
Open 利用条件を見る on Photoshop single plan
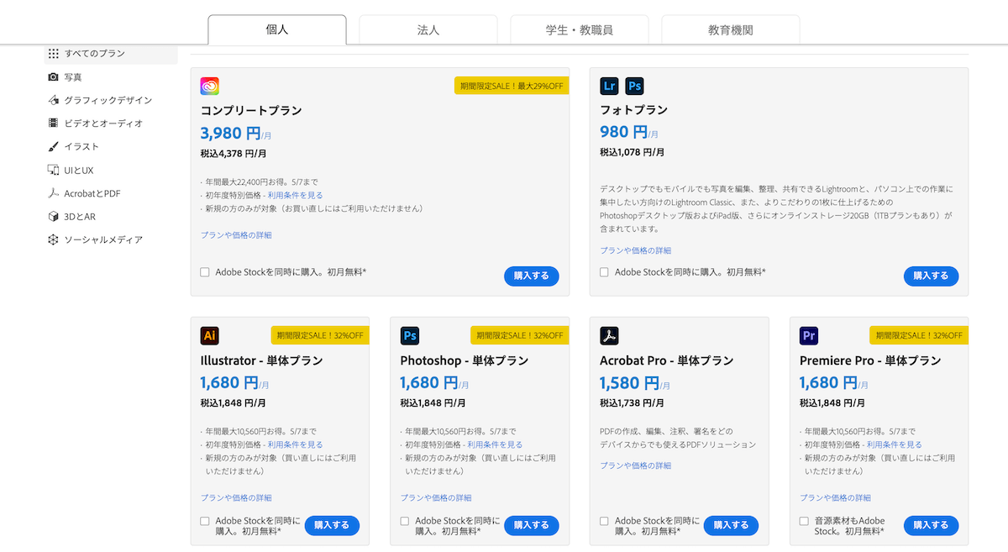coord(495,444)
